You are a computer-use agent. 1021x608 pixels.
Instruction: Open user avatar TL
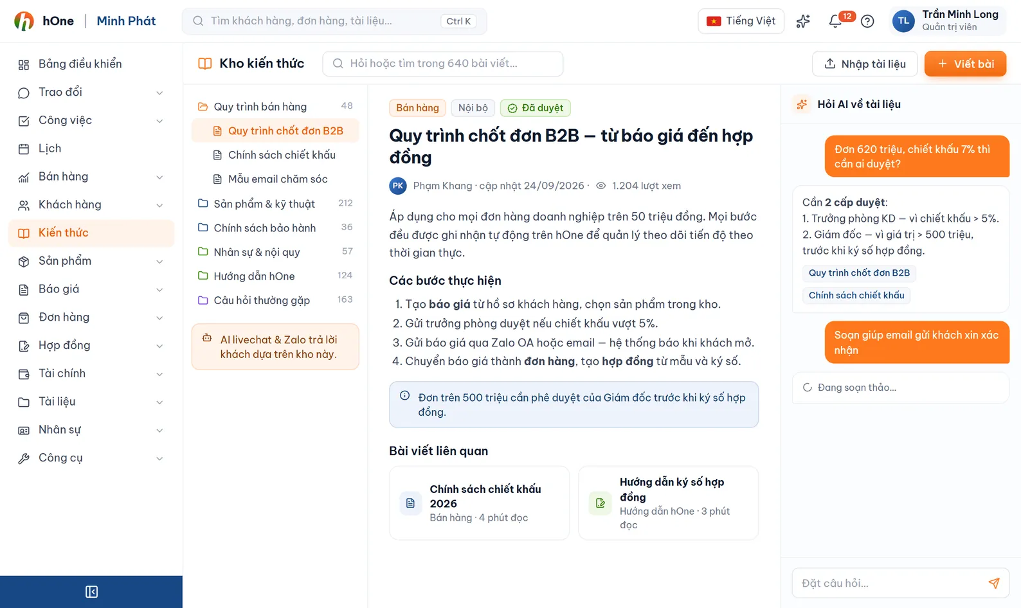pyautogui.click(x=903, y=21)
